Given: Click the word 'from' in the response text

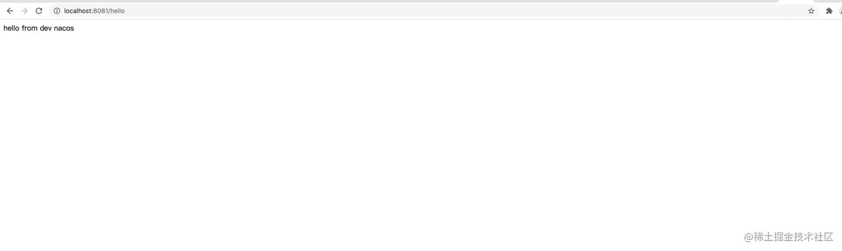Looking at the screenshot, I should click(30, 28).
